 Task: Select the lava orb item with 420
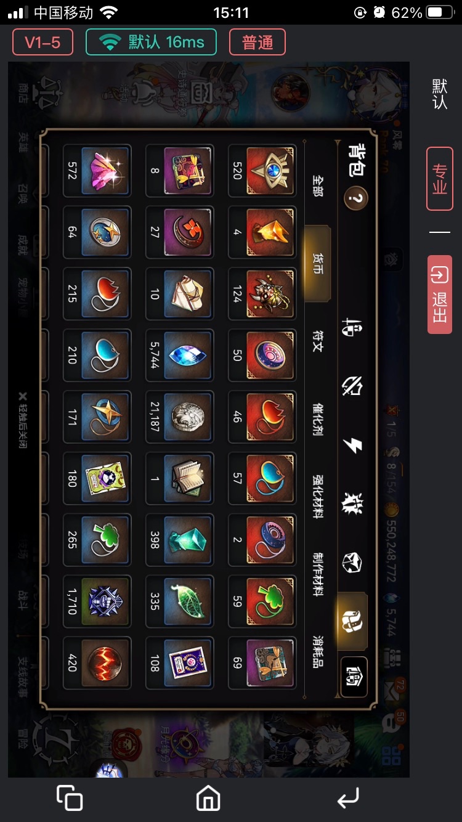(x=97, y=663)
